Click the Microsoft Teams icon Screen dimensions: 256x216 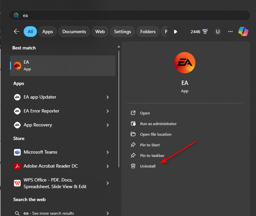pos(17,152)
